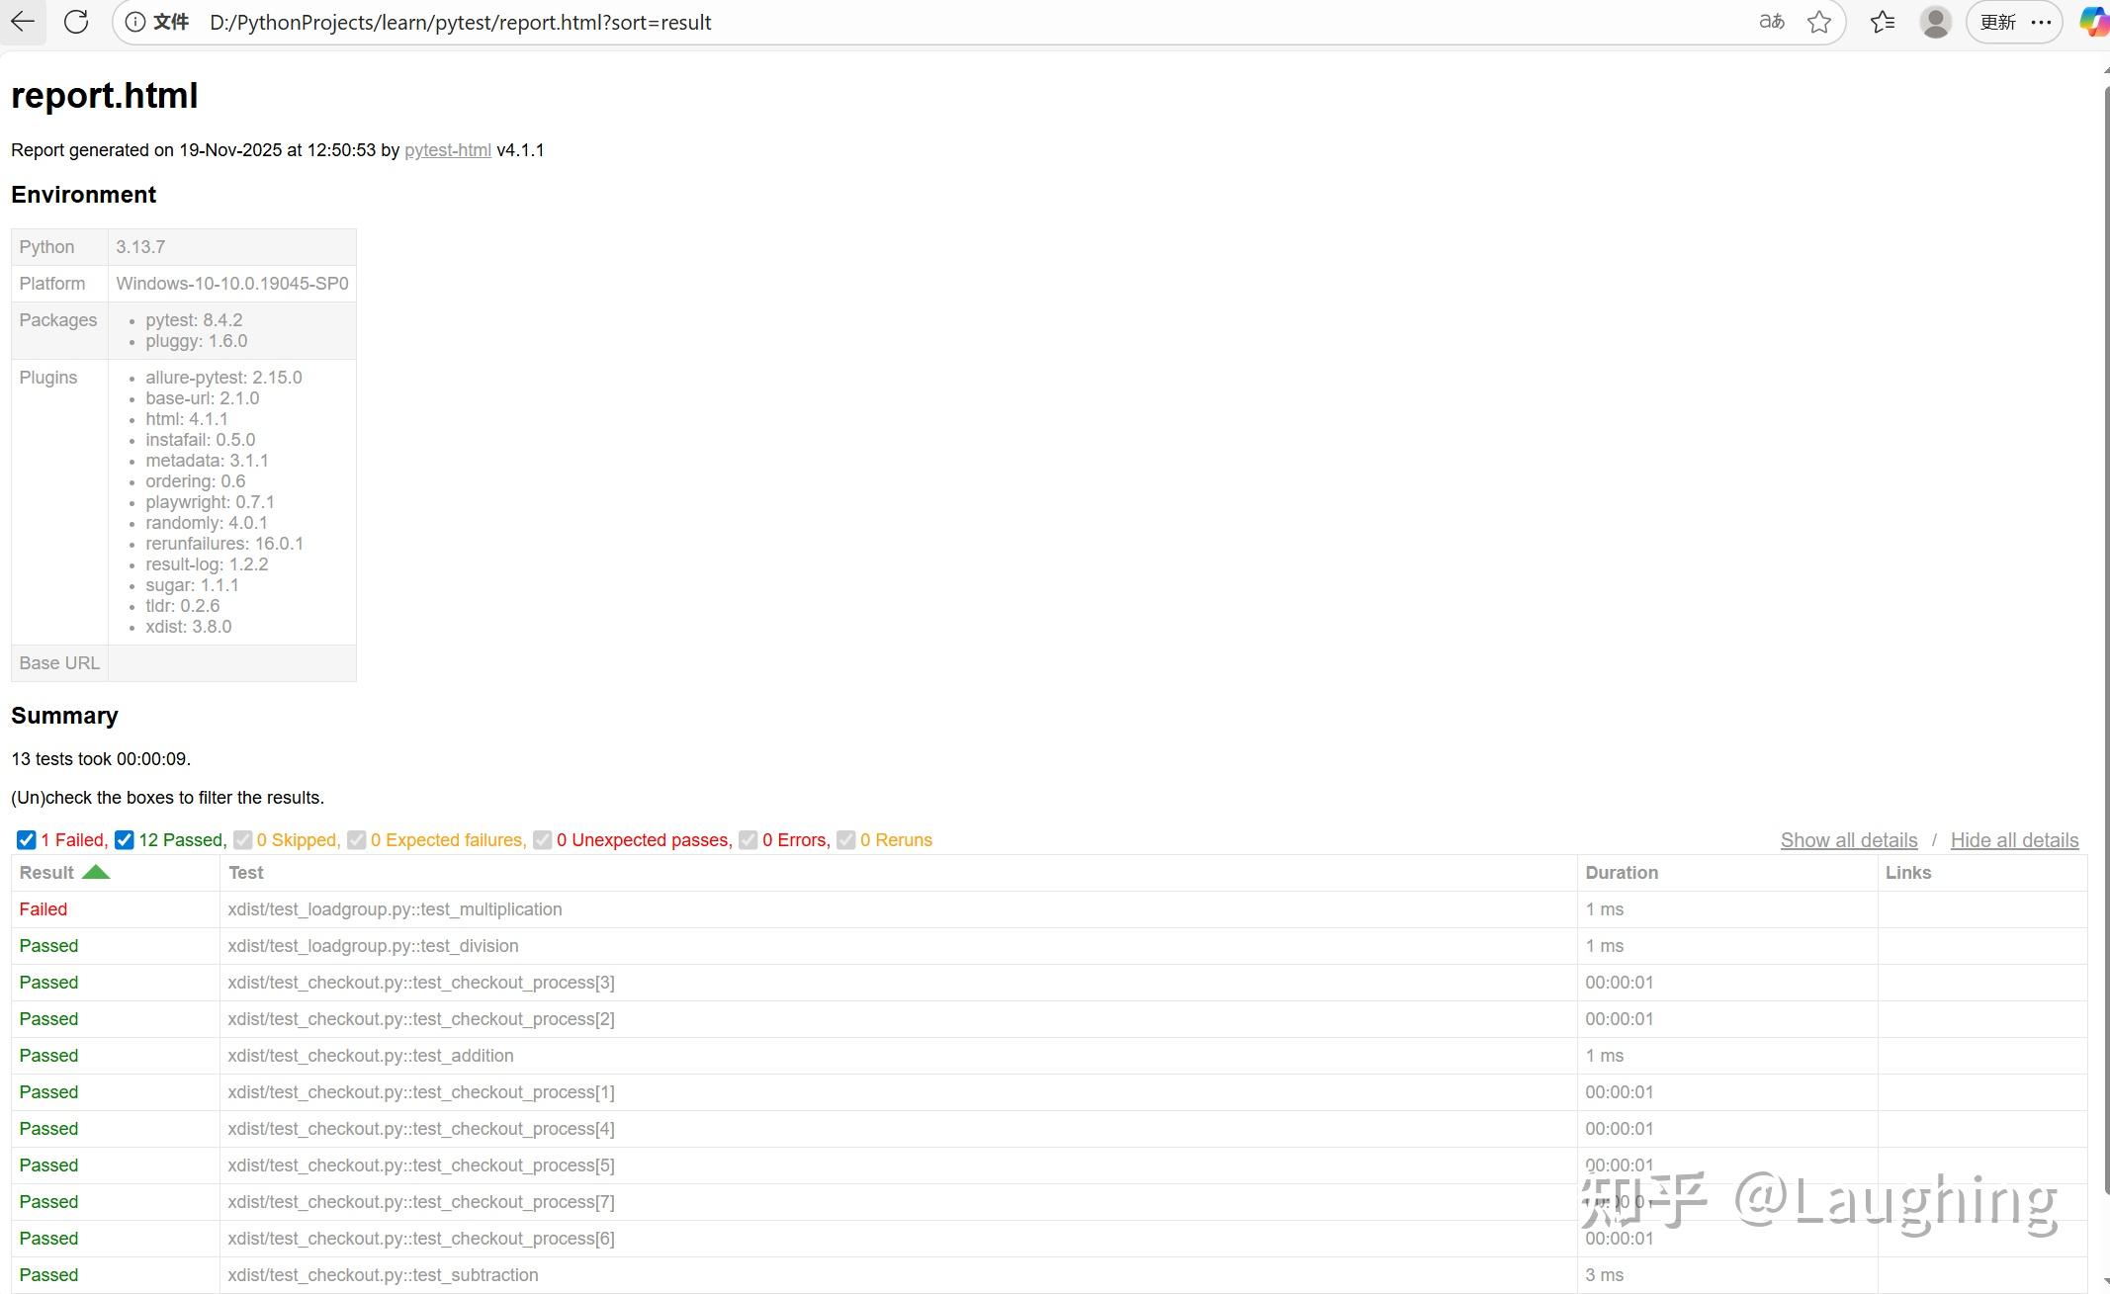
Task: Sort table by Test column header
Action: pyautogui.click(x=246, y=872)
